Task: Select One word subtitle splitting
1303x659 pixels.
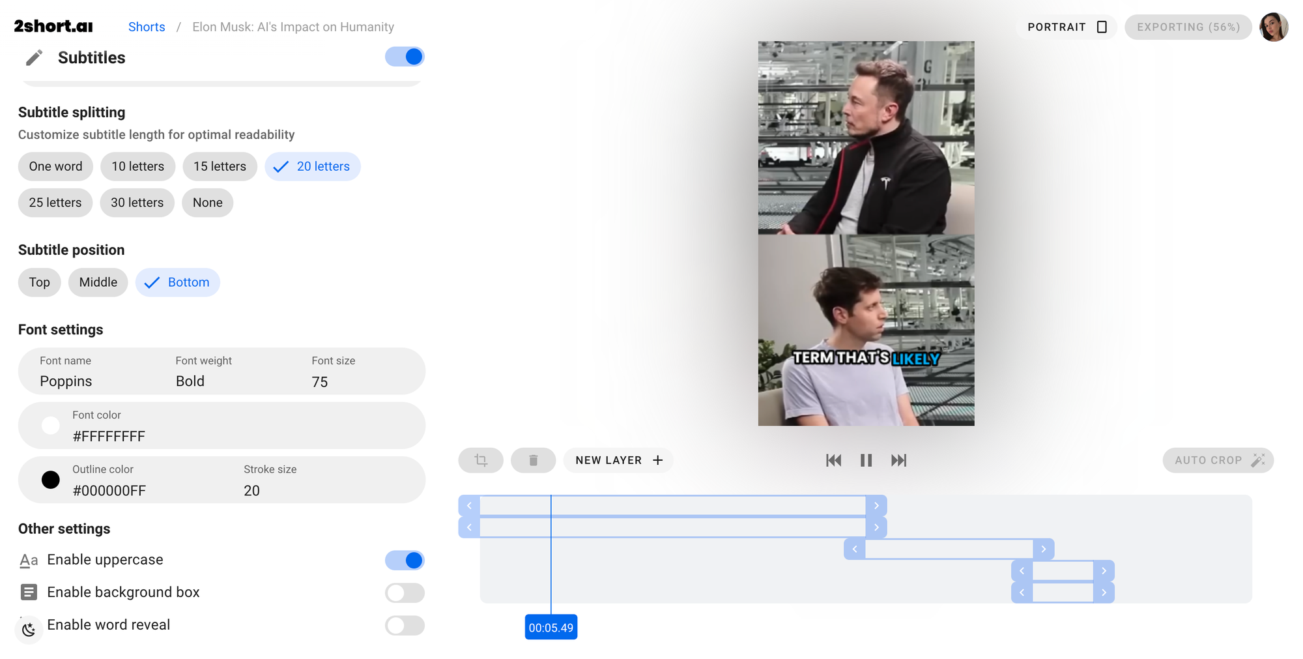Action: [55, 166]
